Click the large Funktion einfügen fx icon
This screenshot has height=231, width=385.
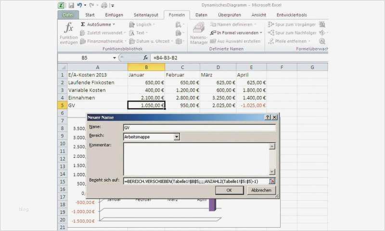69,27
